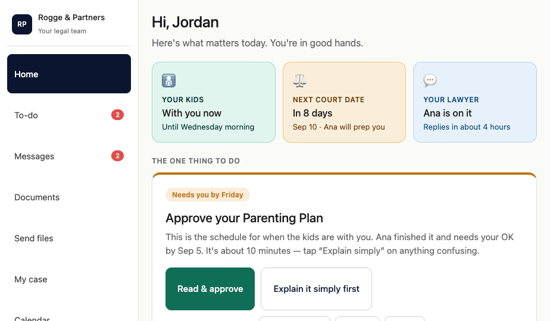Click Explain it simply first button
Image resolution: width=550 pixels, height=321 pixels.
(317, 289)
